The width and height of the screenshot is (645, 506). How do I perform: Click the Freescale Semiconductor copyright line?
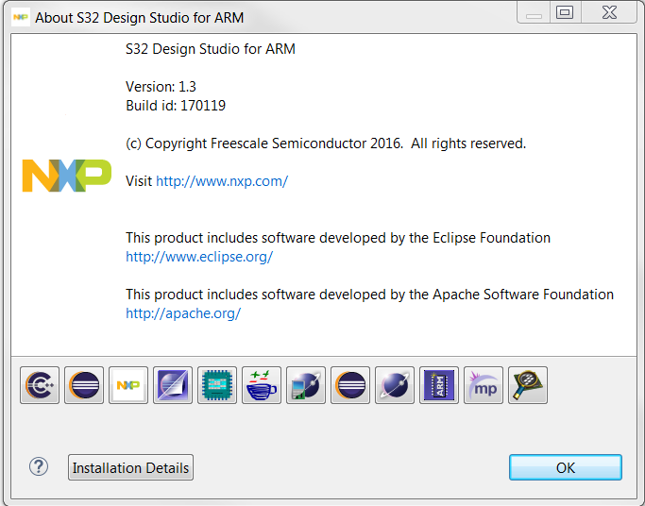pyautogui.click(x=326, y=143)
